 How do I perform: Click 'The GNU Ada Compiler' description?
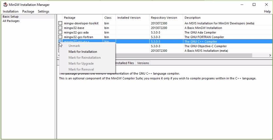coord(200,33)
